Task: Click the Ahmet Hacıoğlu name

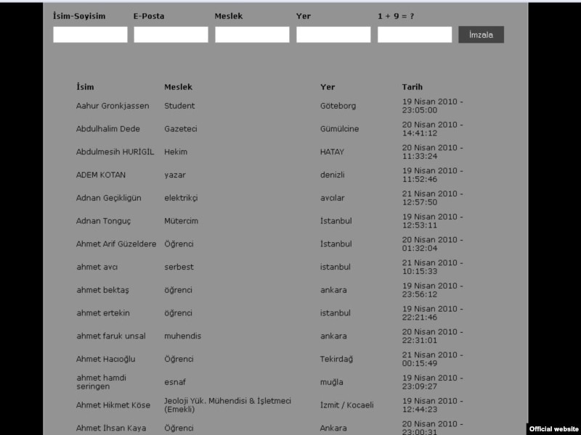Action: [105, 359]
